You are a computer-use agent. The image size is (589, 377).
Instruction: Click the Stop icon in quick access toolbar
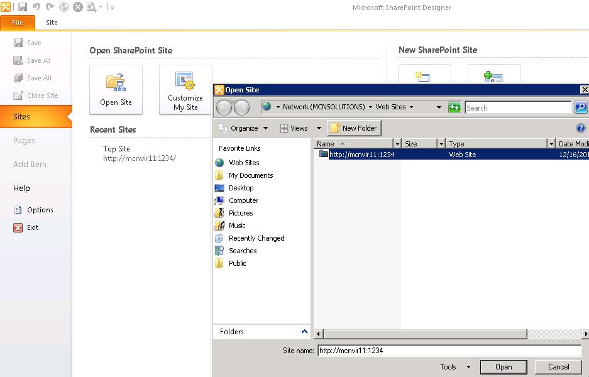(x=78, y=7)
